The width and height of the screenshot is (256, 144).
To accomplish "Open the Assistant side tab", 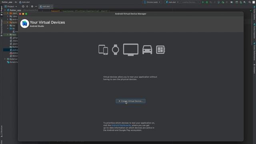I will 254,69.
